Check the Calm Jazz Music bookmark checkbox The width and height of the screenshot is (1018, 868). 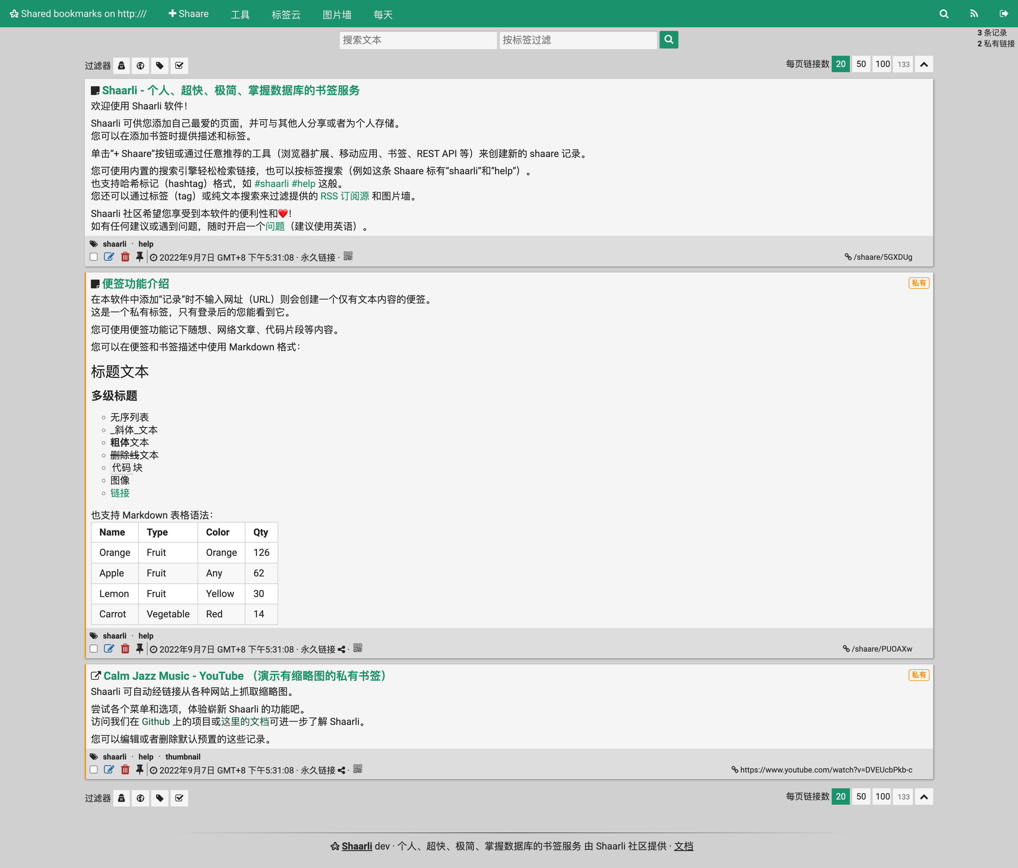coord(94,770)
